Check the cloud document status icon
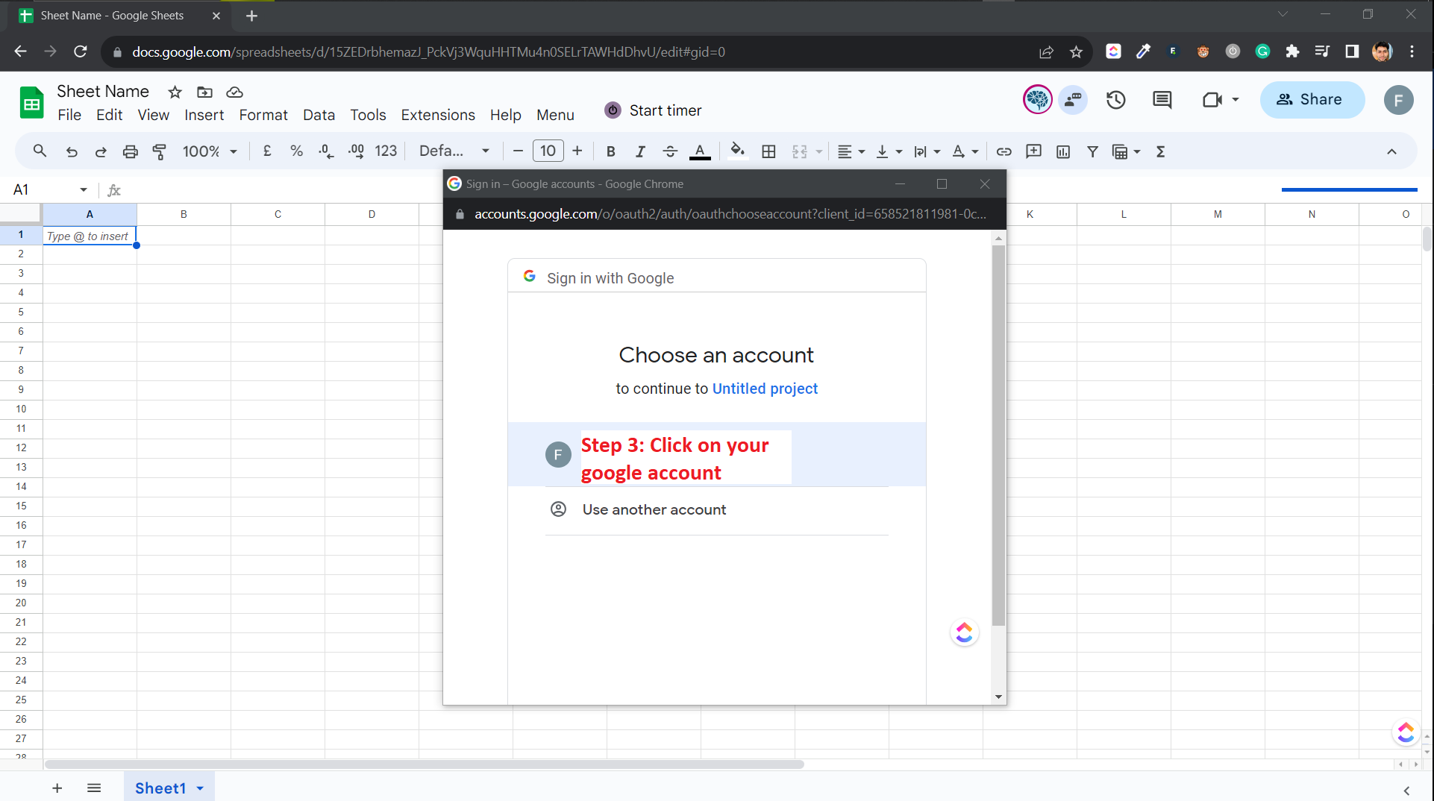 pos(234,92)
